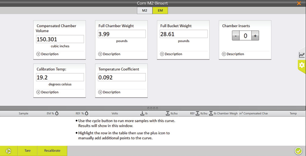Switch to the M2 tab
This screenshot has height=156, width=306.
[x=145, y=10]
